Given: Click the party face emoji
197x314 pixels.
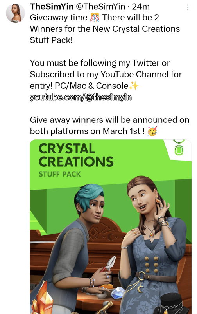Looking at the screenshot, I should [x=152, y=131].
